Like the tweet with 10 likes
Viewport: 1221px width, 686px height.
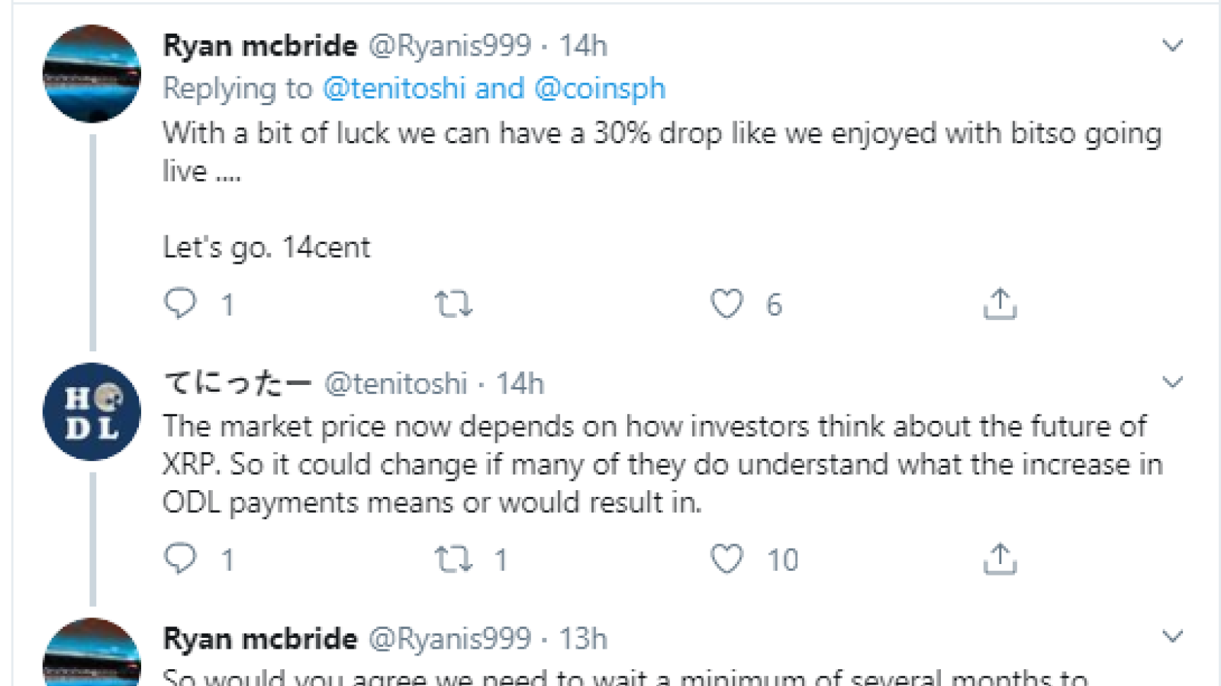pyautogui.click(x=726, y=559)
